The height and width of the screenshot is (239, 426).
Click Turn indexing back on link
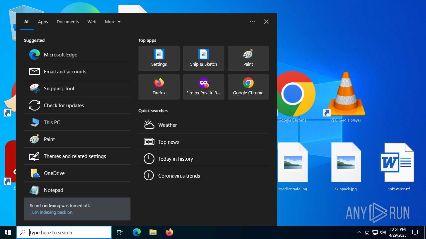[x=52, y=212]
